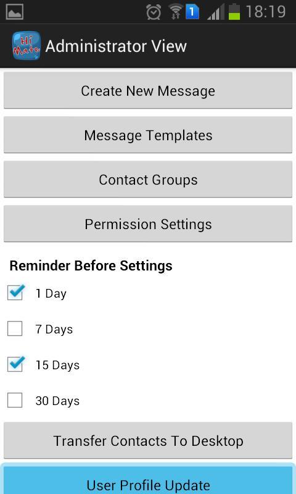The image size is (296, 494).
Task: Uncheck the 15 Days reminder checkbox
Action: pos(15,364)
